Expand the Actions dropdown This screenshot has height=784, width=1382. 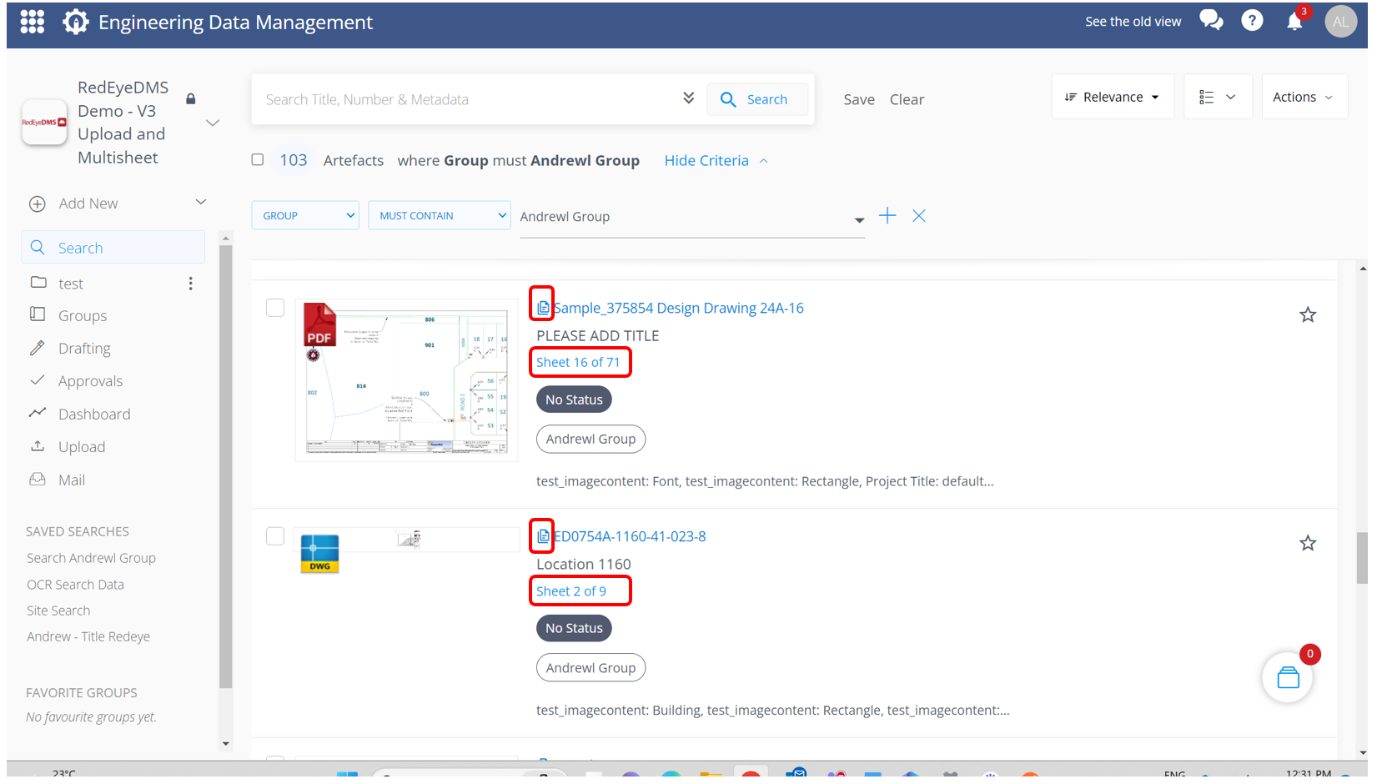coord(1303,98)
